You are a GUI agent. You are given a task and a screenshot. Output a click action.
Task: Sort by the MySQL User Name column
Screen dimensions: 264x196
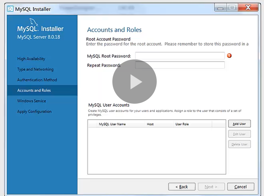121,124
